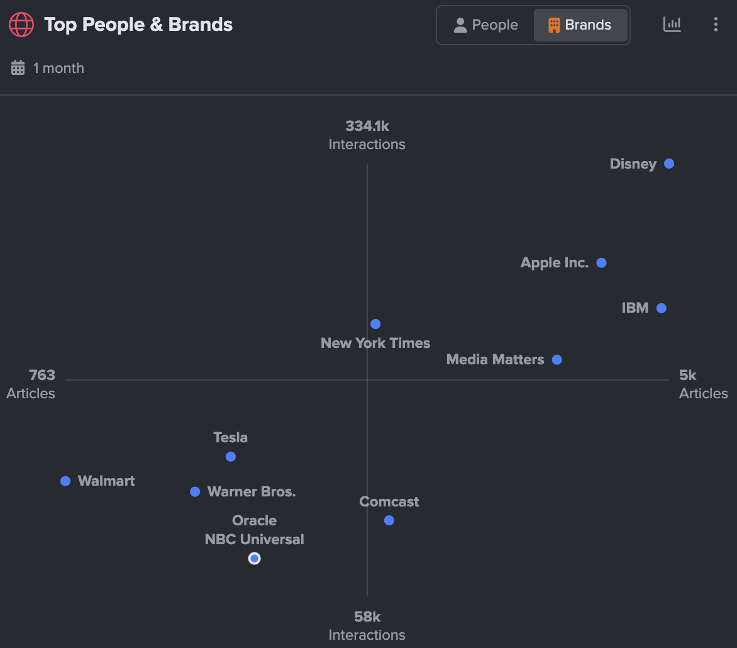Open the 1 month time range selector
The width and height of the screenshot is (737, 648).
(47, 67)
